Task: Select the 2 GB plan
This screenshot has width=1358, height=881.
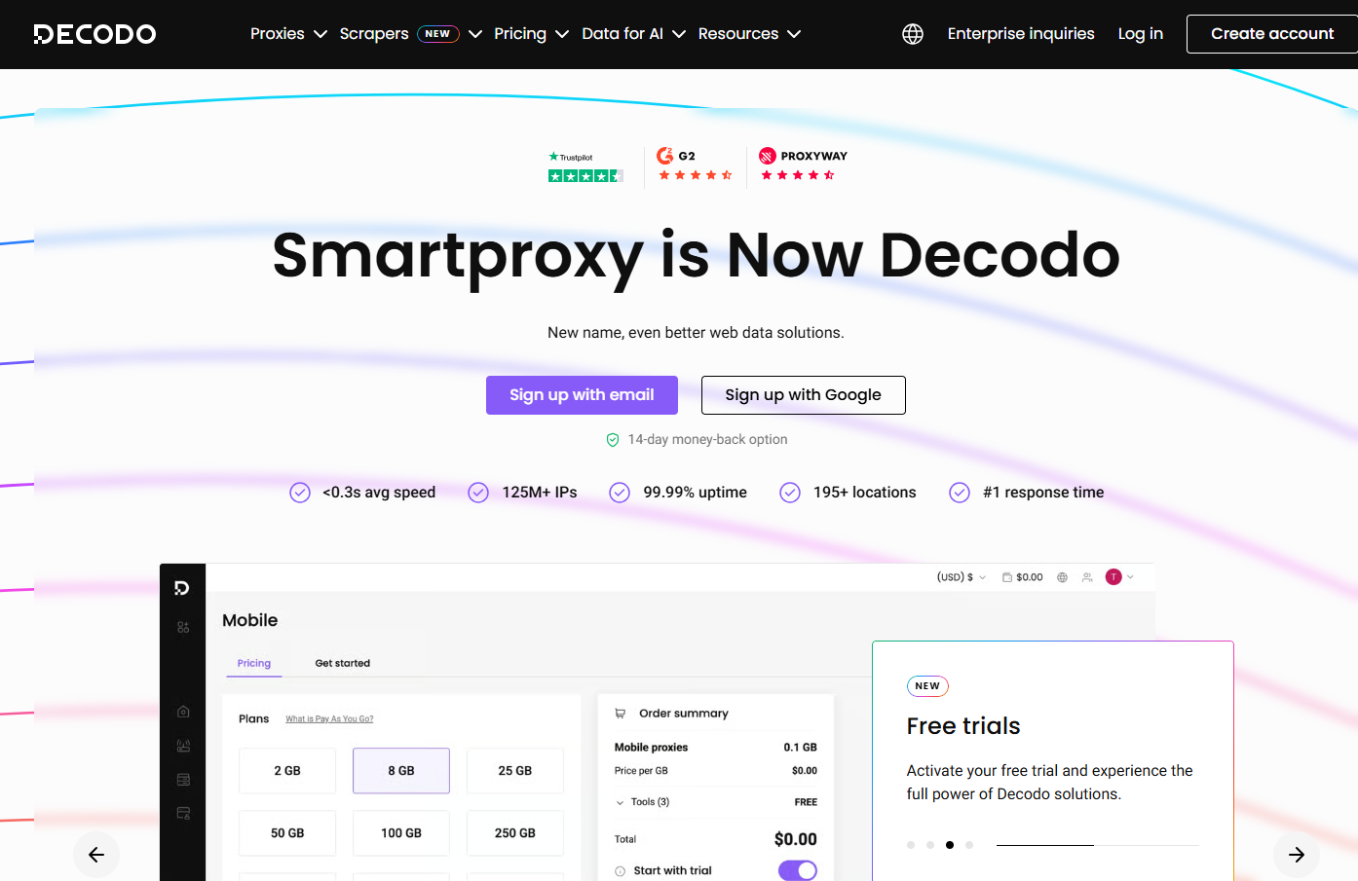Action: [287, 771]
